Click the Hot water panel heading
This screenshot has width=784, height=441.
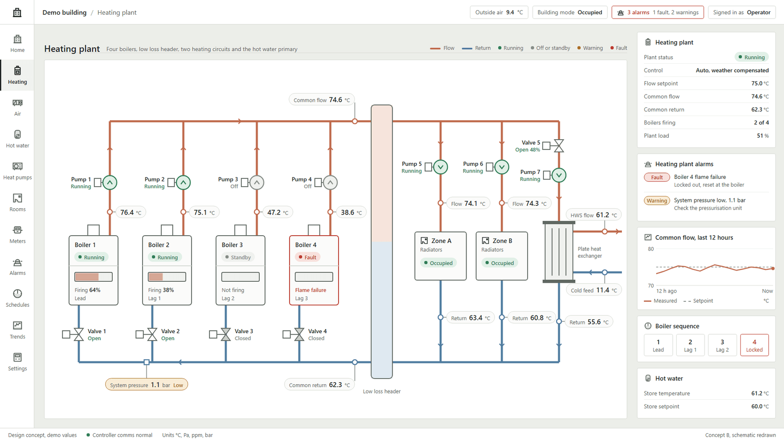[x=668, y=378]
